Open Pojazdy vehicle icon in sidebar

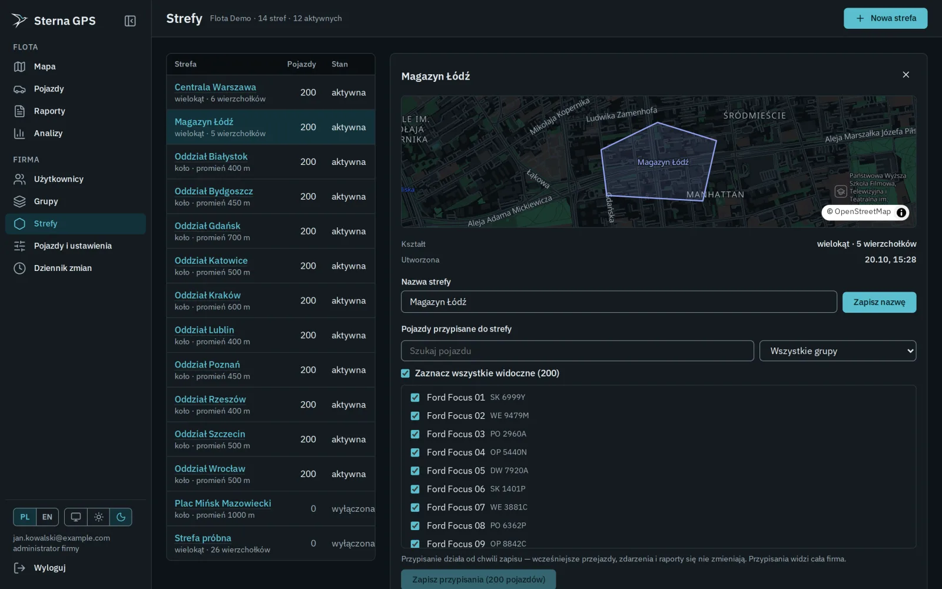[19, 89]
